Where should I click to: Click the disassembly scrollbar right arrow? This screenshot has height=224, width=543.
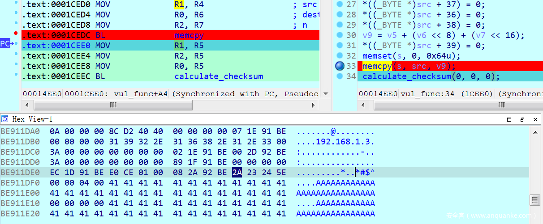click(x=314, y=105)
